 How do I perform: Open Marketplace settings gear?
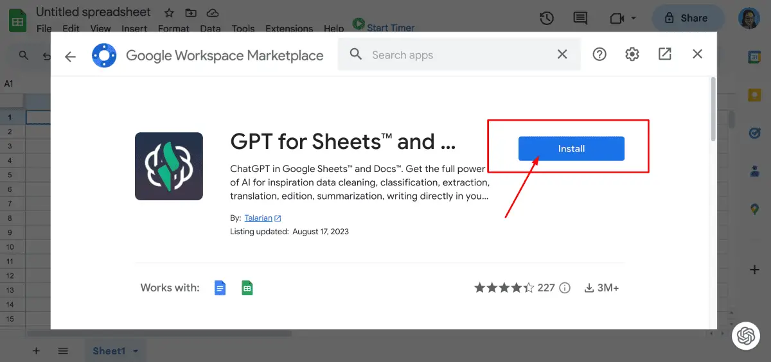coord(632,55)
